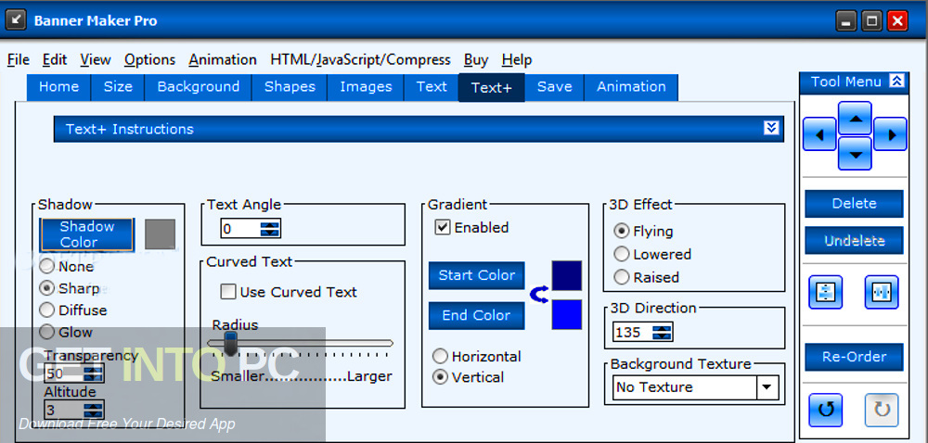Switch to the Text tab
Viewport: 928px width, 443px height.
tap(432, 87)
